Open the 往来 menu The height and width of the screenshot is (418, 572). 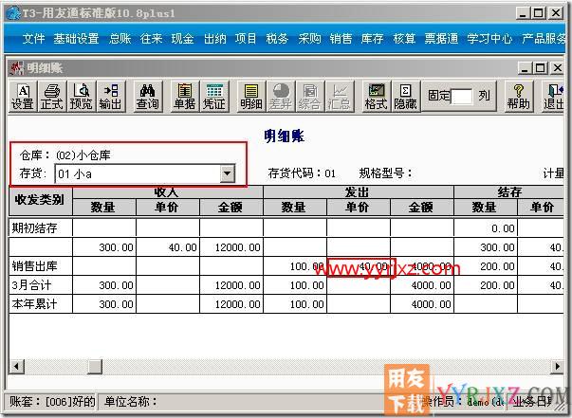click(x=151, y=39)
